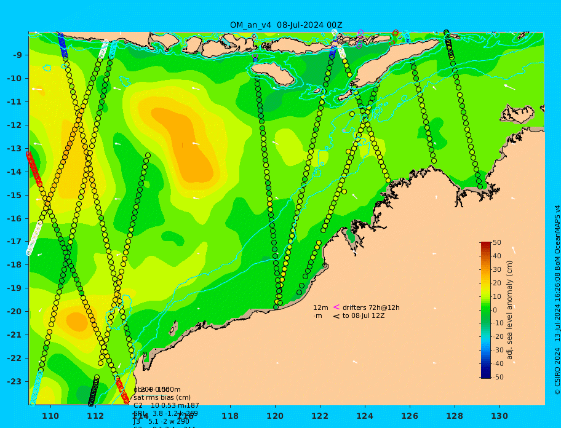Click the color bar tick label '-40'

coord(498,363)
